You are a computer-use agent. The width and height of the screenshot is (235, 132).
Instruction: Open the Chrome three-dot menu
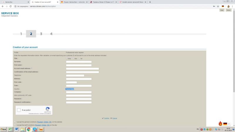pos(232,6)
